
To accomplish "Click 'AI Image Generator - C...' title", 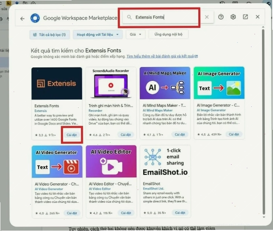I will (218, 105).
